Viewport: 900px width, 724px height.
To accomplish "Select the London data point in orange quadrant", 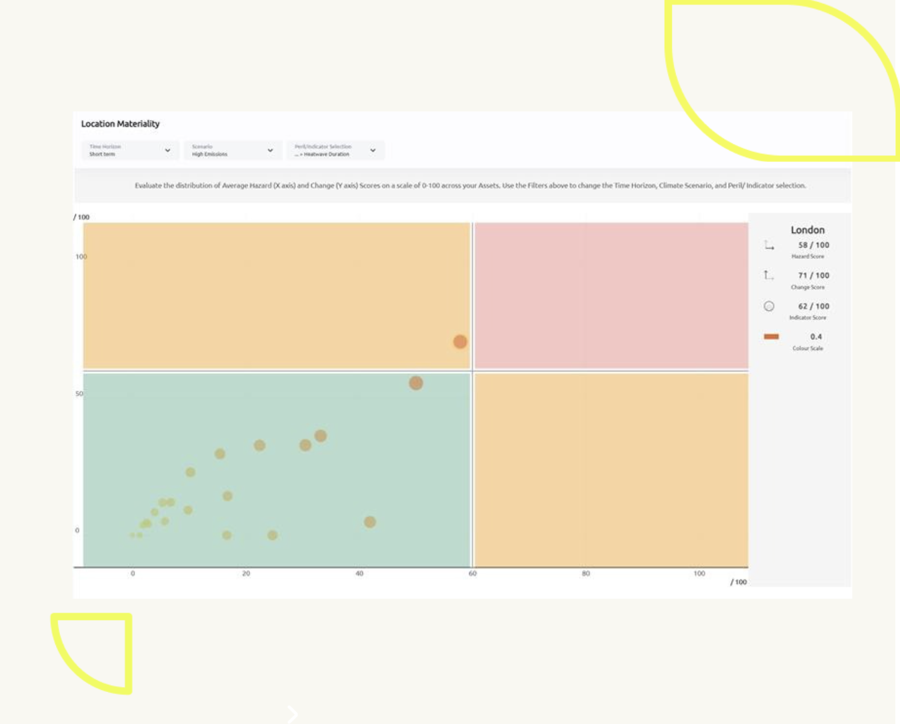I will 460,342.
